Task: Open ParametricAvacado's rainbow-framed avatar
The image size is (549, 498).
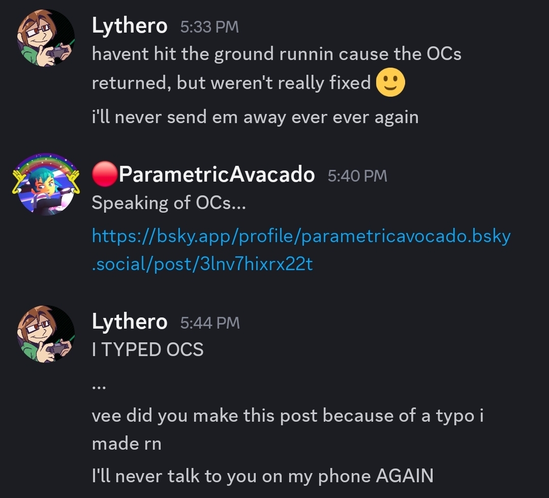Action: [x=46, y=184]
